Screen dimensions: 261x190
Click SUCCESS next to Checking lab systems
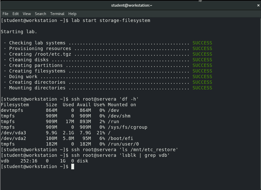point(202,43)
